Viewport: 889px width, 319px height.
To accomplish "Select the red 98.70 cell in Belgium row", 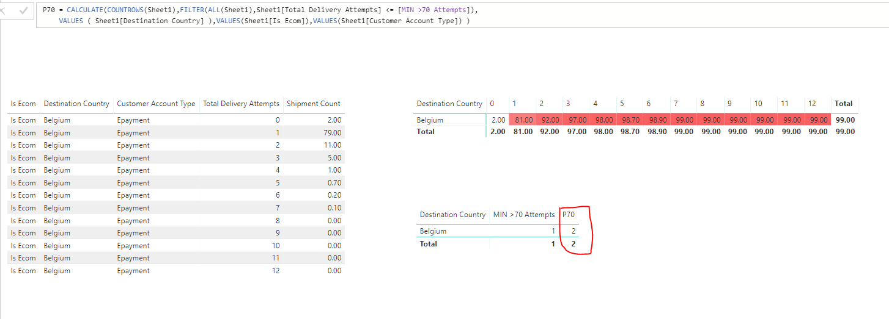I will [630, 120].
